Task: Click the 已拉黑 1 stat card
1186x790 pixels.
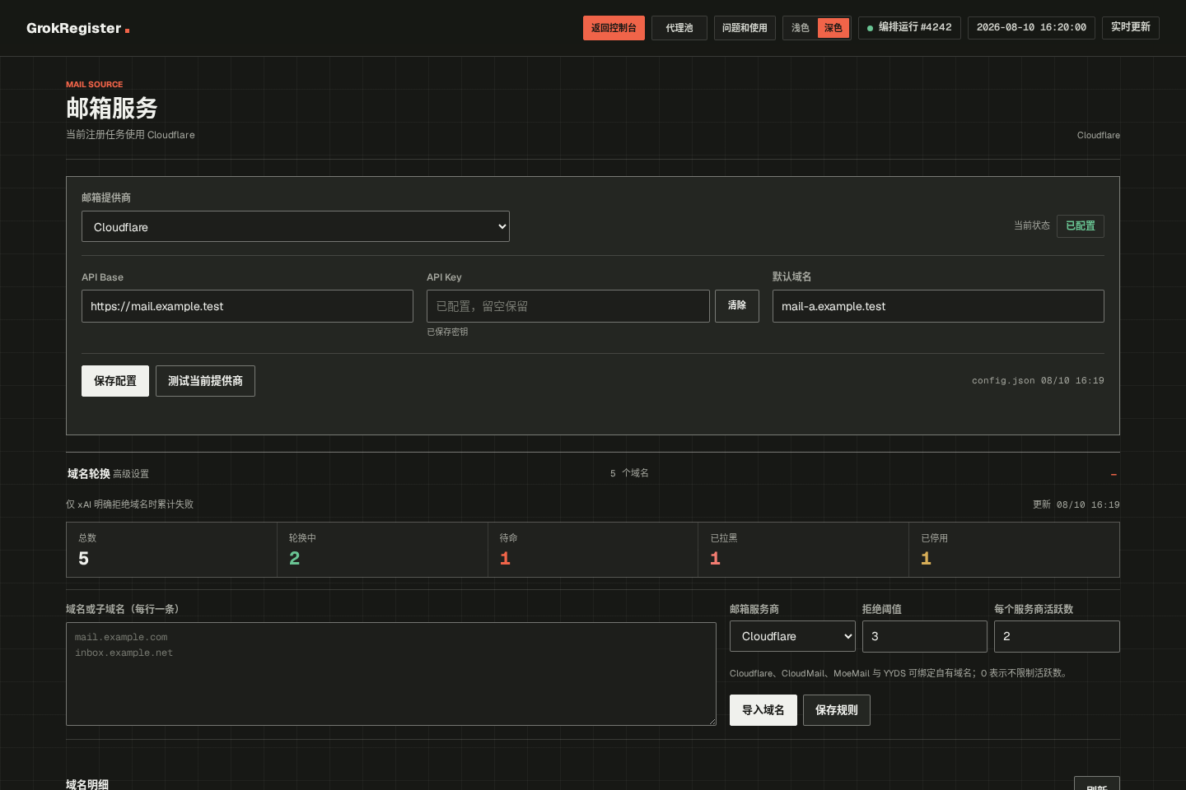Action: tap(803, 550)
